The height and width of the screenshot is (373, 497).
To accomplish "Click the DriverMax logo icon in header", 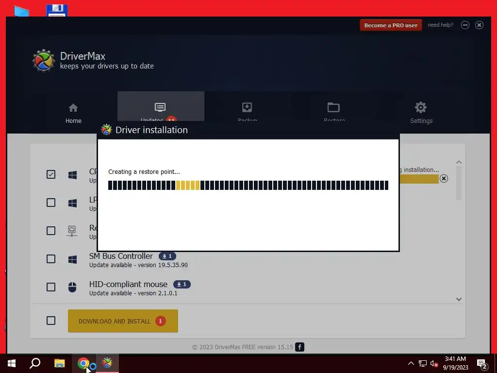I will coord(43,61).
